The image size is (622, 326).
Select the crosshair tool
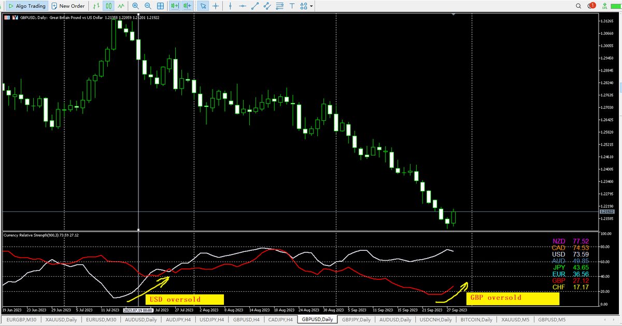pyautogui.click(x=216, y=6)
